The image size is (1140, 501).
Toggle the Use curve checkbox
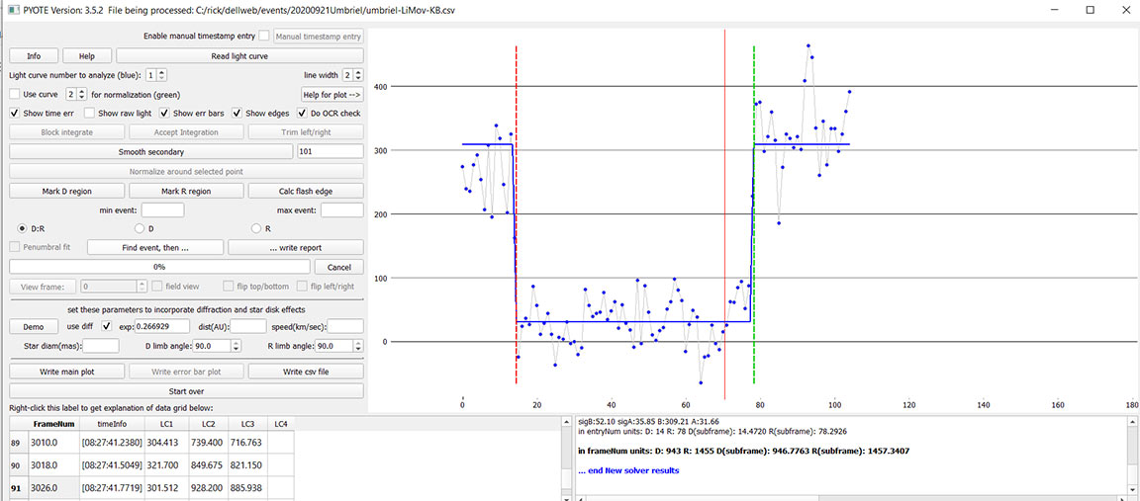15,94
